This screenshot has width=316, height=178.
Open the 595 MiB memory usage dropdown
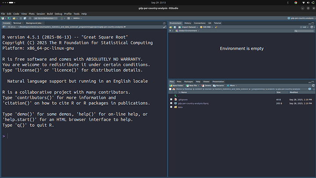click(207, 27)
